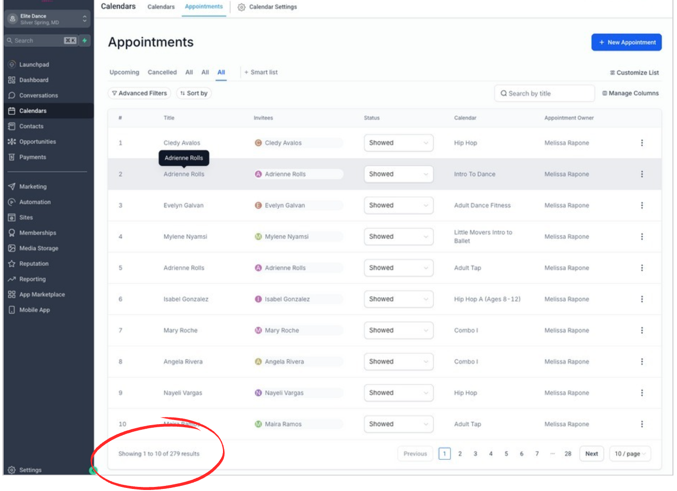677x491 pixels.
Task: Open Launchpad from the sidebar
Action: point(34,65)
